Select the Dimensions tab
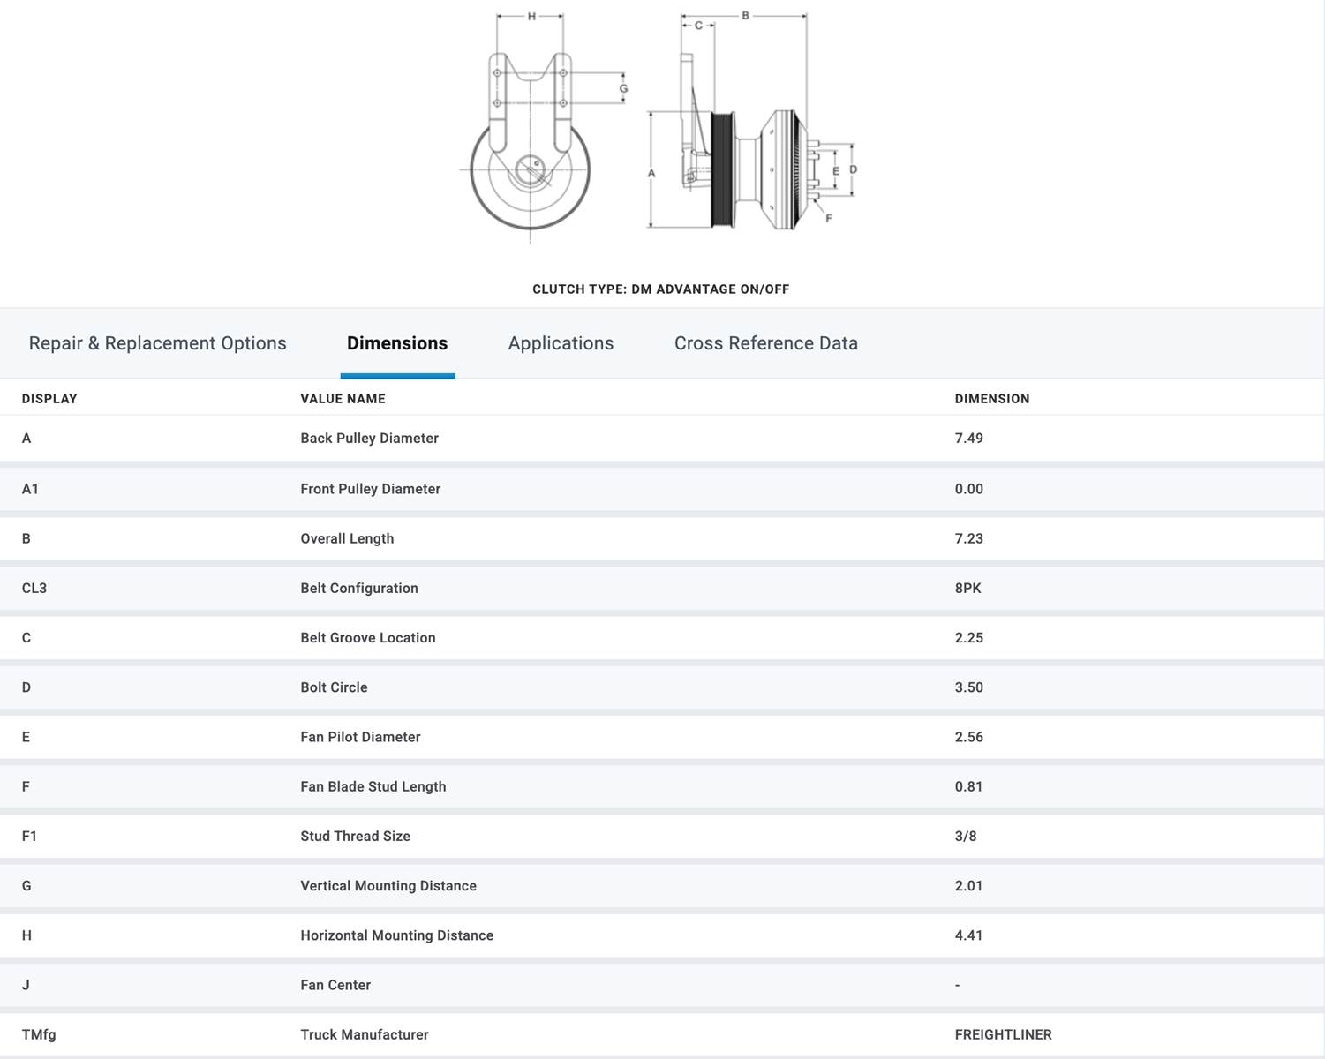The image size is (1325, 1059). pyautogui.click(x=397, y=343)
